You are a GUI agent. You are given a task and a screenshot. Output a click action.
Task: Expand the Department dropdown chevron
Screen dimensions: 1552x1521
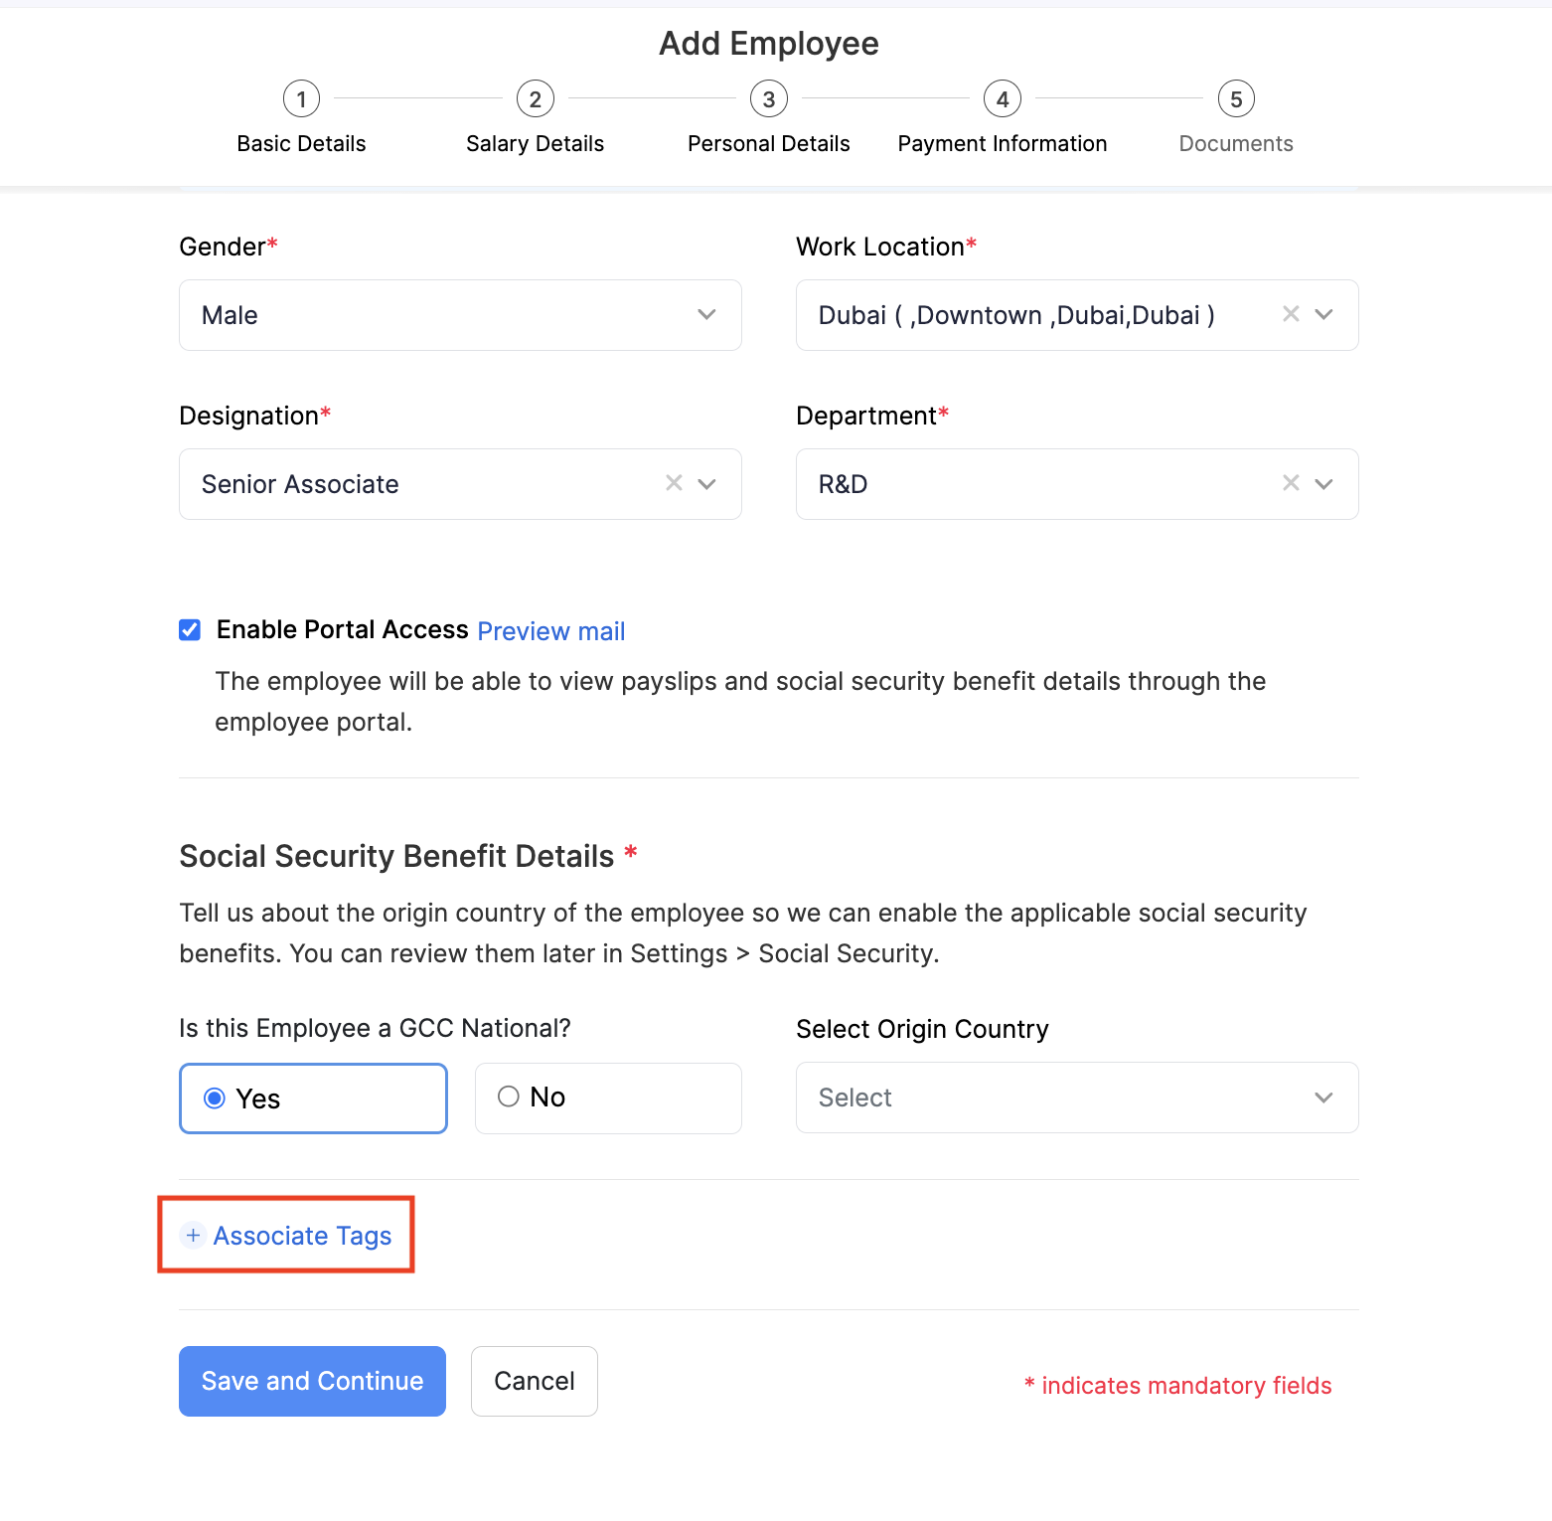coord(1323,484)
